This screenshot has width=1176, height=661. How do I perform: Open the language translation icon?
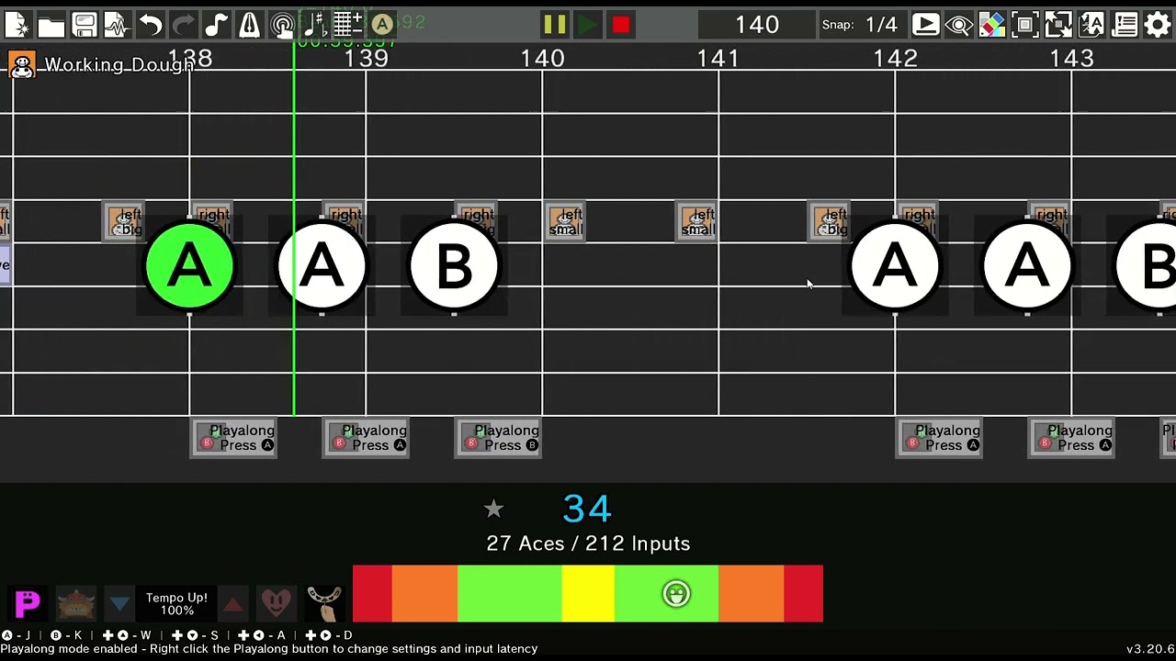click(x=1091, y=25)
